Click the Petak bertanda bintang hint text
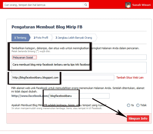Image resolution: width=153 pixels, height=134 pixels. point(31,51)
